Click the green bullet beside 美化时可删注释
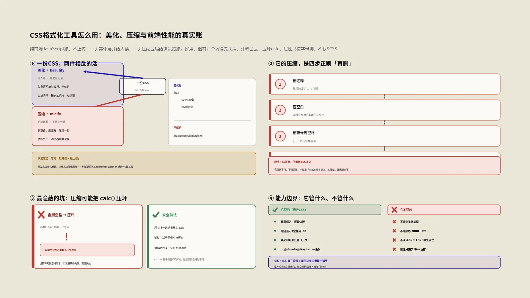 click(275, 240)
